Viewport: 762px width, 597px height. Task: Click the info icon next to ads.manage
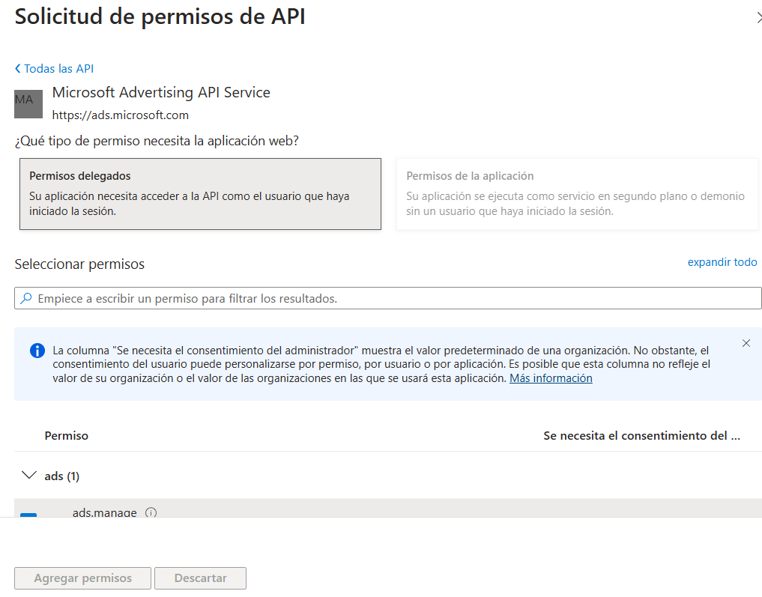tap(151, 512)
